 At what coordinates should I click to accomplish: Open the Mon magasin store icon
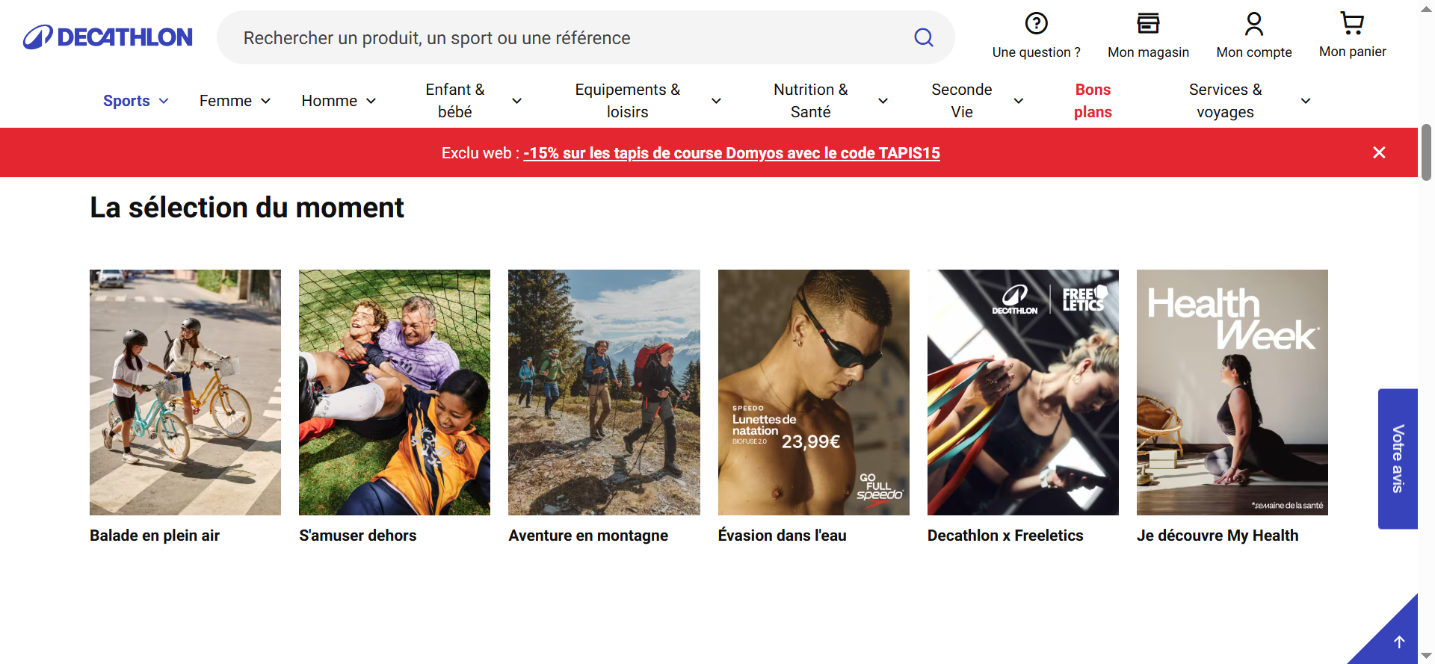[x=1148, y=23]
